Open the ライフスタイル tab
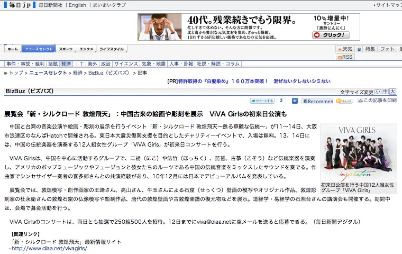This screenshot has height=254, width=402. click(x=112, y=49)
